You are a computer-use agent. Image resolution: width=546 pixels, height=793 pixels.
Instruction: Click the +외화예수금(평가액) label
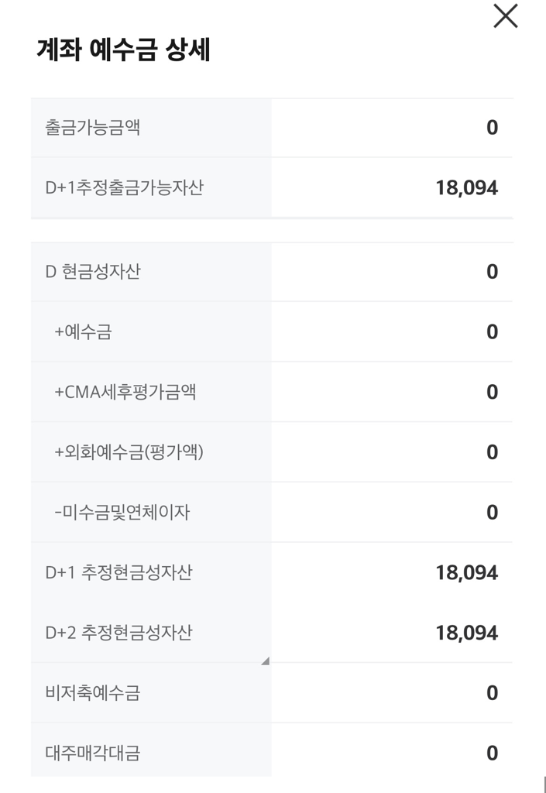pos(129,452)
